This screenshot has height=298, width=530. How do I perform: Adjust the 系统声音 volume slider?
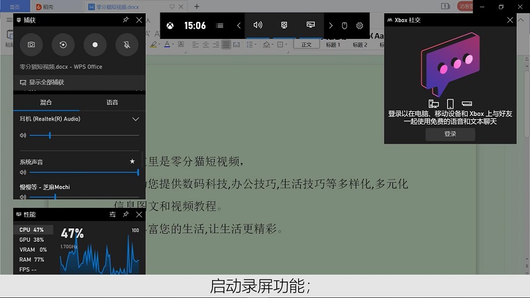click(x=84, y=172)
